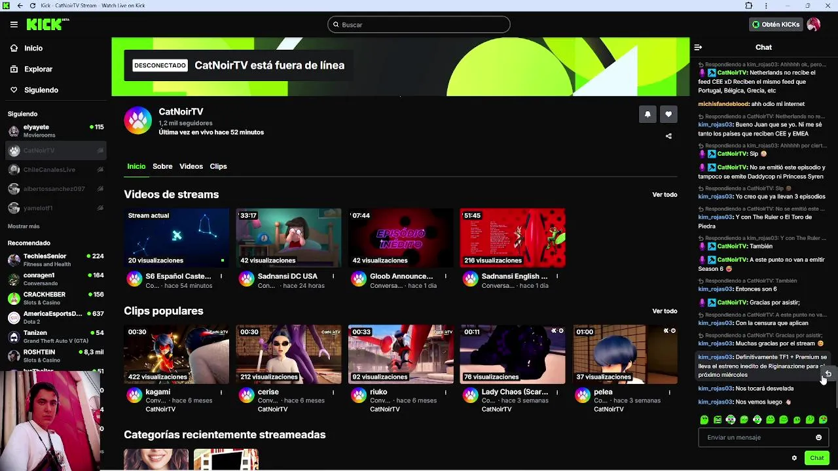838x471 pixels.
Task: Collapse the chat panel
Action: pos(698,47)
